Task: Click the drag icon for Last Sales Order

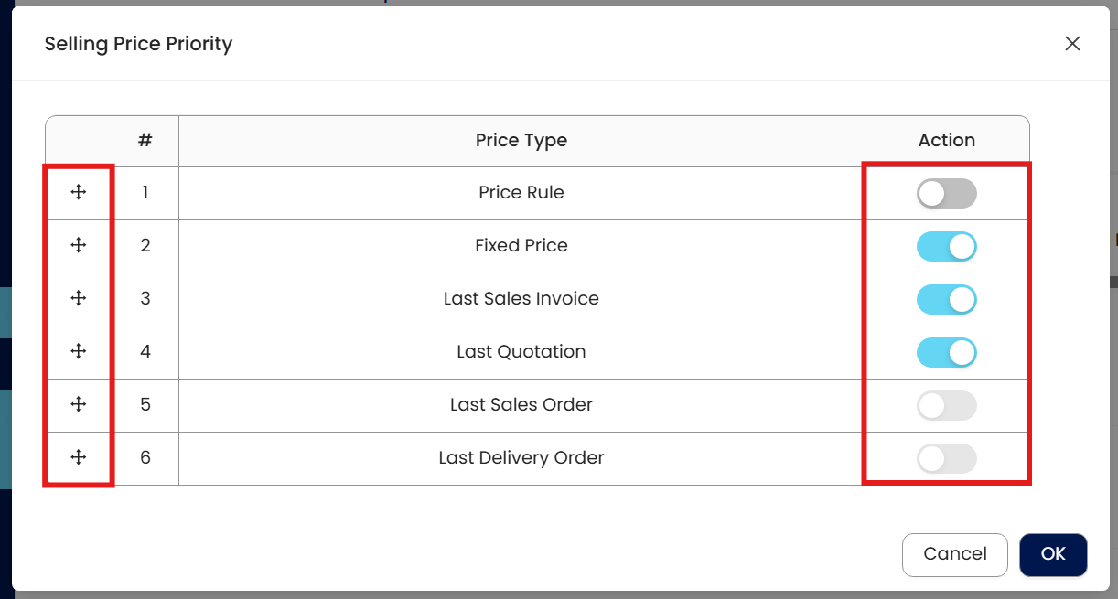Action: 79,404
